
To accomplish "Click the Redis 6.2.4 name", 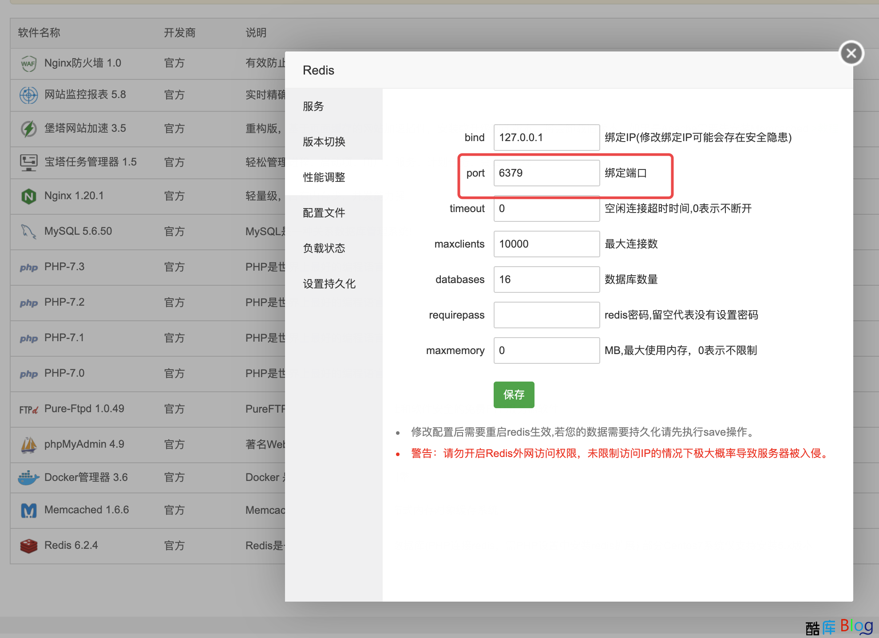I will [71, 545].
